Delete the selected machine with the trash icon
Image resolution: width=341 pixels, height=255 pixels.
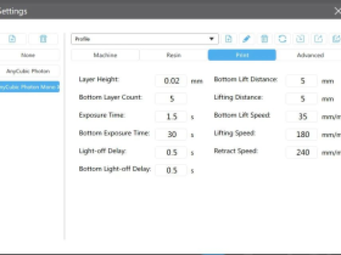click(x=43, y=39)
